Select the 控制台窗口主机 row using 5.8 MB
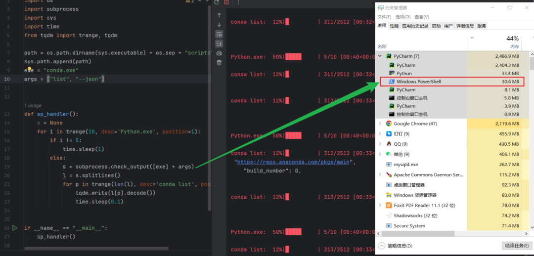Viewport: 534px width, 256px height. pos(452,98)
